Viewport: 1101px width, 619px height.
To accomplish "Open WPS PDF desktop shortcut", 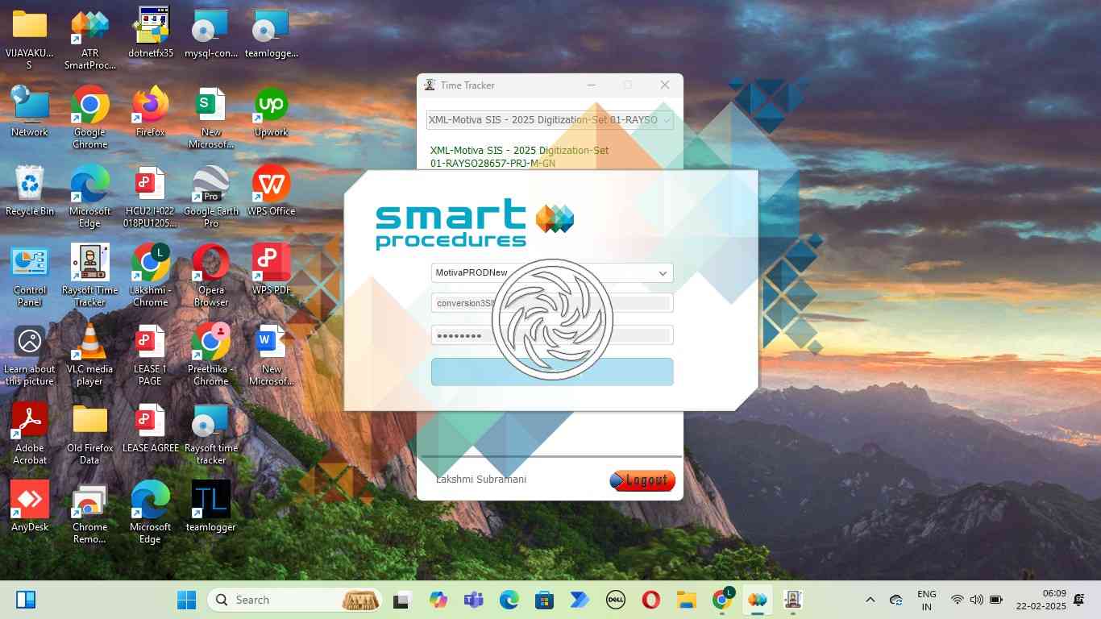I will (272, 270).
